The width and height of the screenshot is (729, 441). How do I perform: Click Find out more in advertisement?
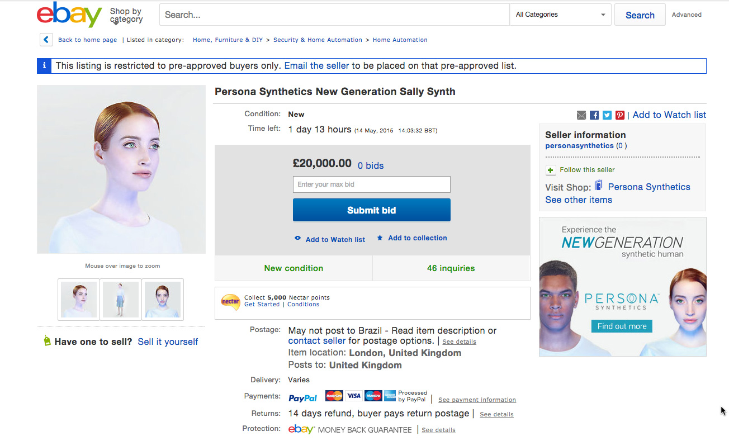(622, 326)
